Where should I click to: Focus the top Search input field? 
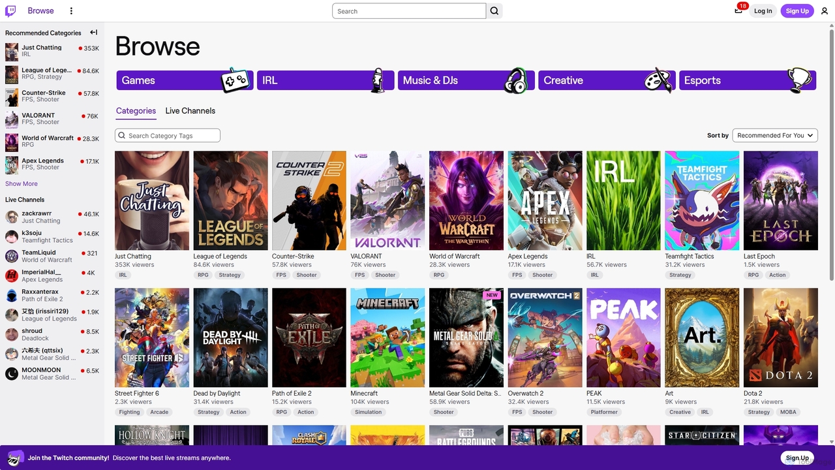coord(409,11)
